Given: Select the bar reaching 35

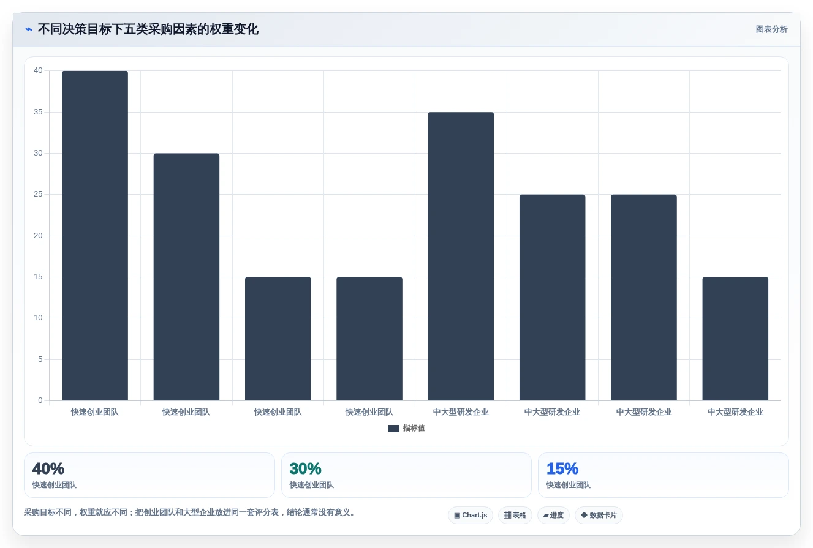Looking at the screenshot, I should 461,257.
